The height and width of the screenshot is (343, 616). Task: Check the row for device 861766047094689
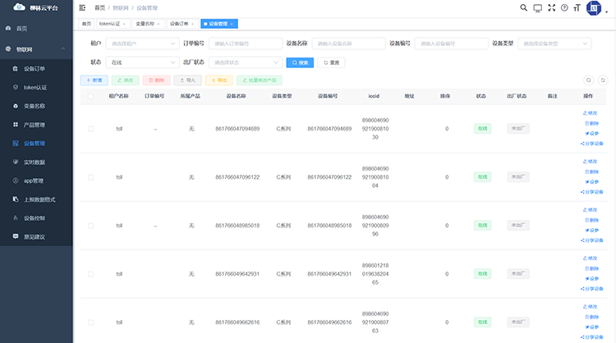point(91,129)
